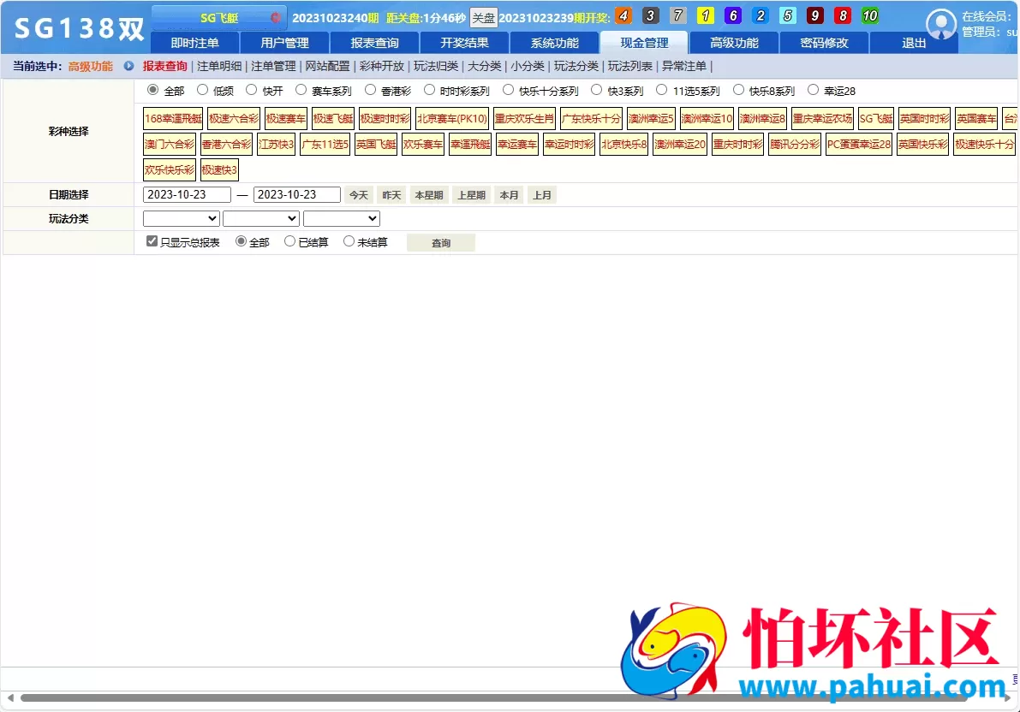Open the first 玩法分类 dropdown

tap(181, 218)
